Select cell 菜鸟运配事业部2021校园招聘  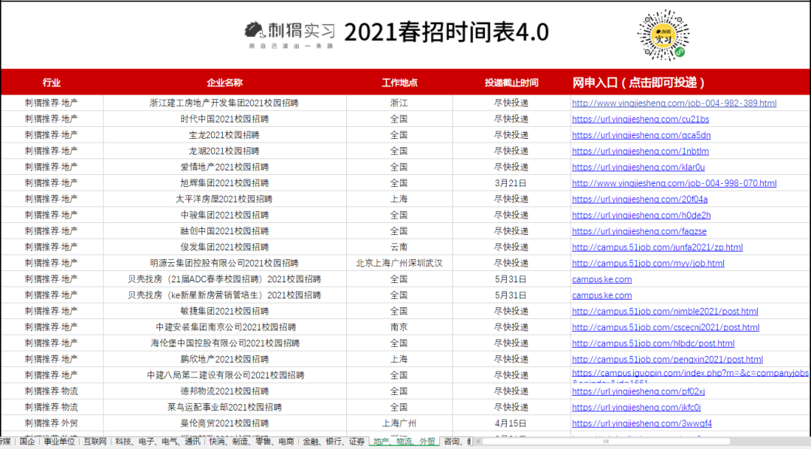pos(225,408)
